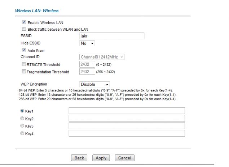Click the (0 ~ 2432) range text
The image size is (229, 167).
(x=104, y=65)
